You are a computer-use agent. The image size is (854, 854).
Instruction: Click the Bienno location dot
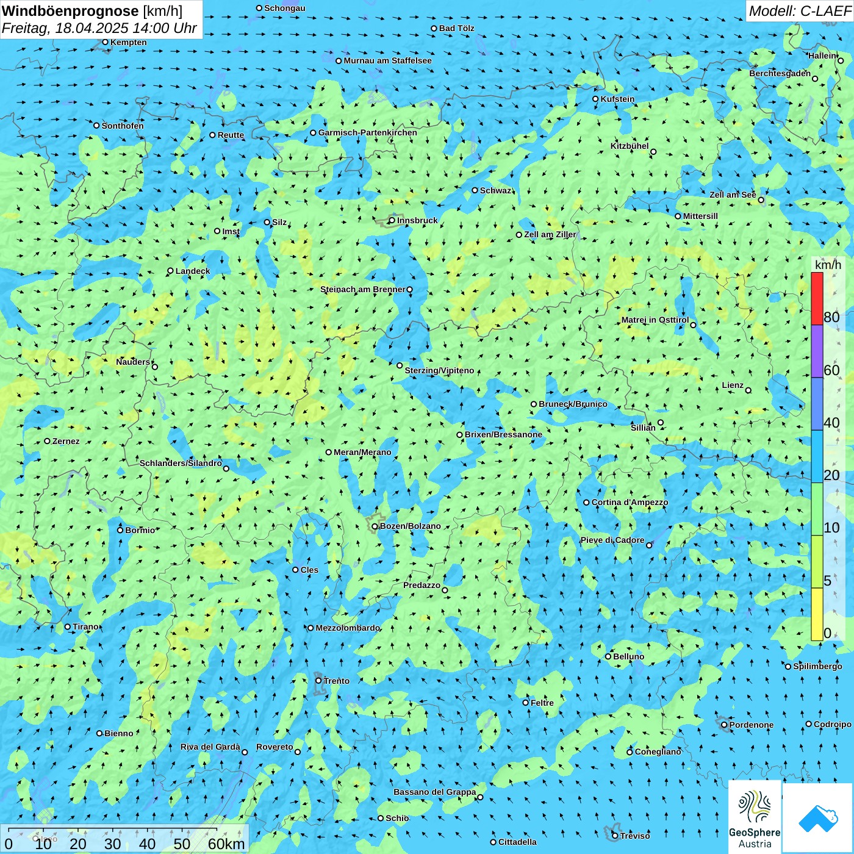(x=99, y=733)
